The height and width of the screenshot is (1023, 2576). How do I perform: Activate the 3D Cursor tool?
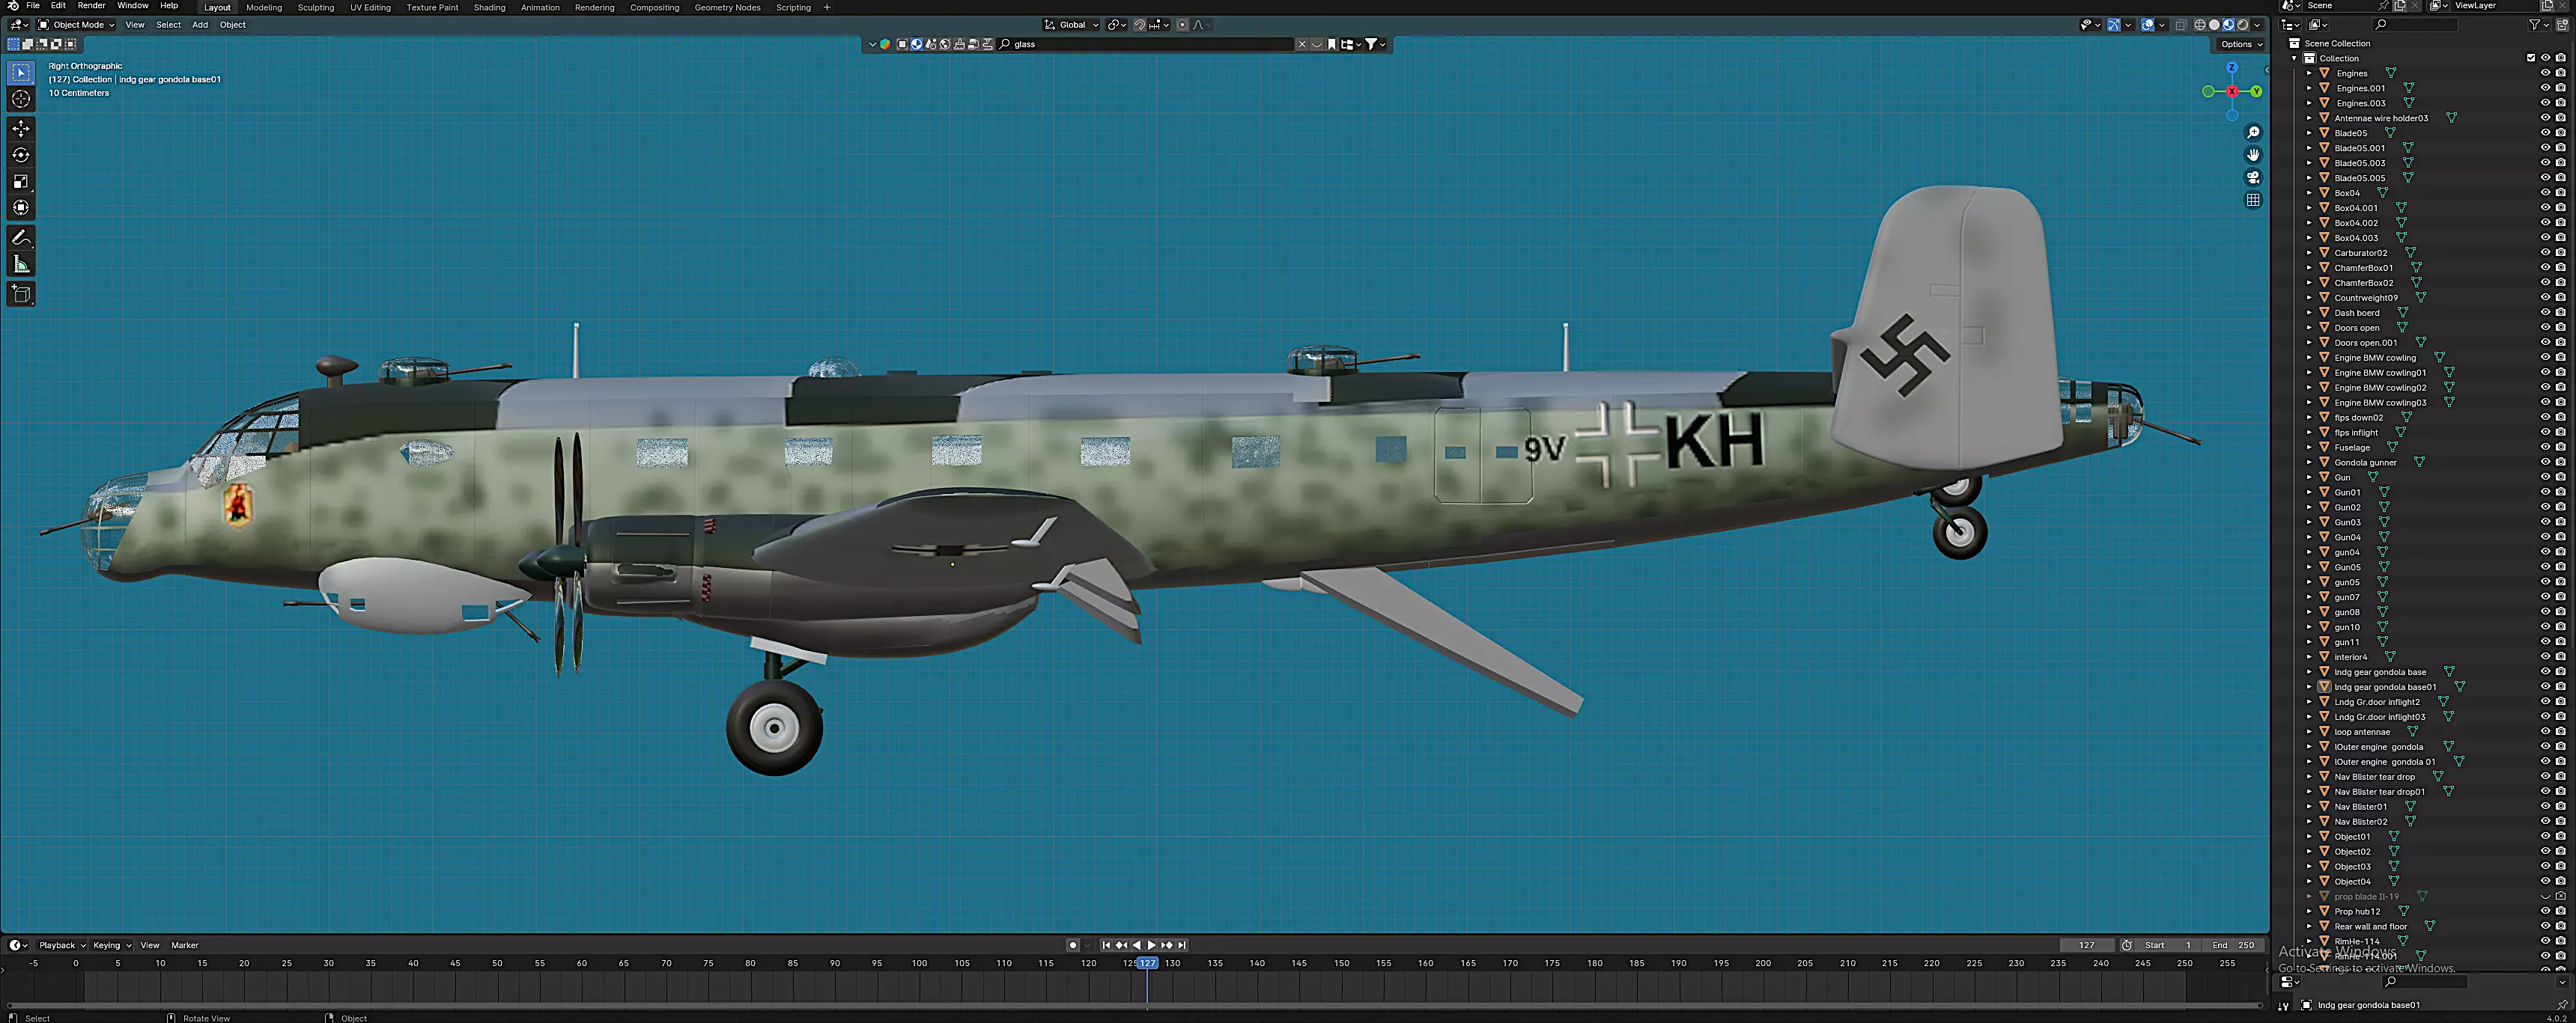pyautogui.click(x=21, y=99)
